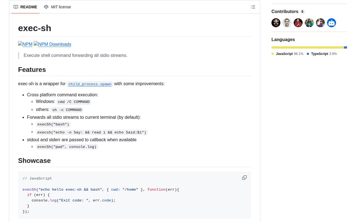Click the 'Execute shell command forwarding' blockquote
This screenshot has width=356, height=222.
[75, 55]
